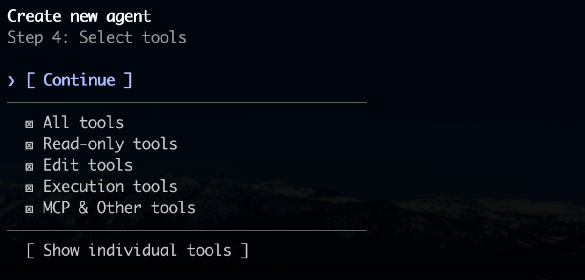This screenshot has height=280, width=585.
Task: Click the "Edit tools" label text
Action: click(88, 165)
